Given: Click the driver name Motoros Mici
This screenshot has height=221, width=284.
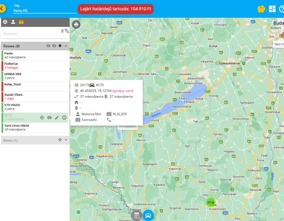Looking at the screenshot, I should point(91,114).
